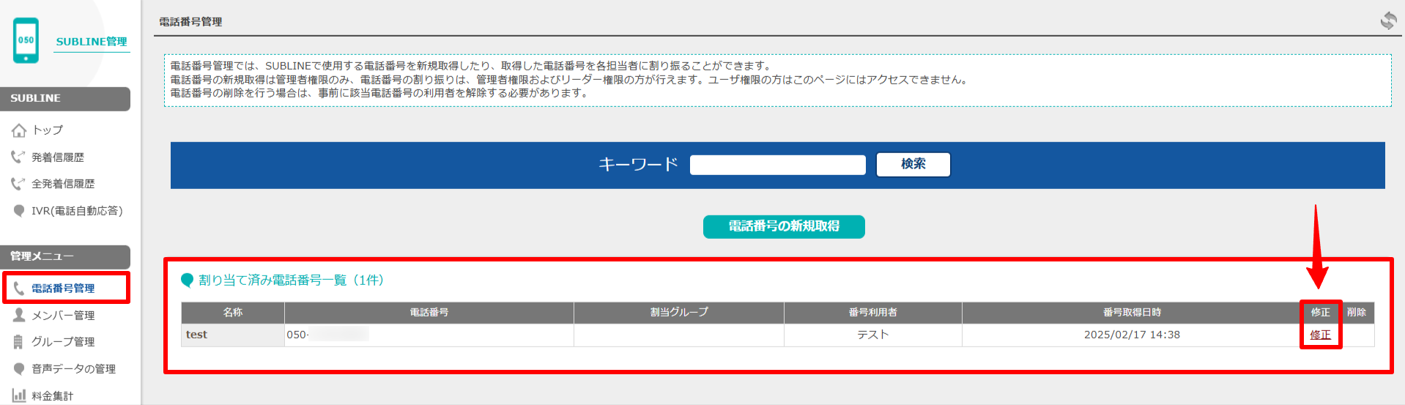Click the 番号利用者 column header
1405x405 pixels.
(x=873, y=313)
